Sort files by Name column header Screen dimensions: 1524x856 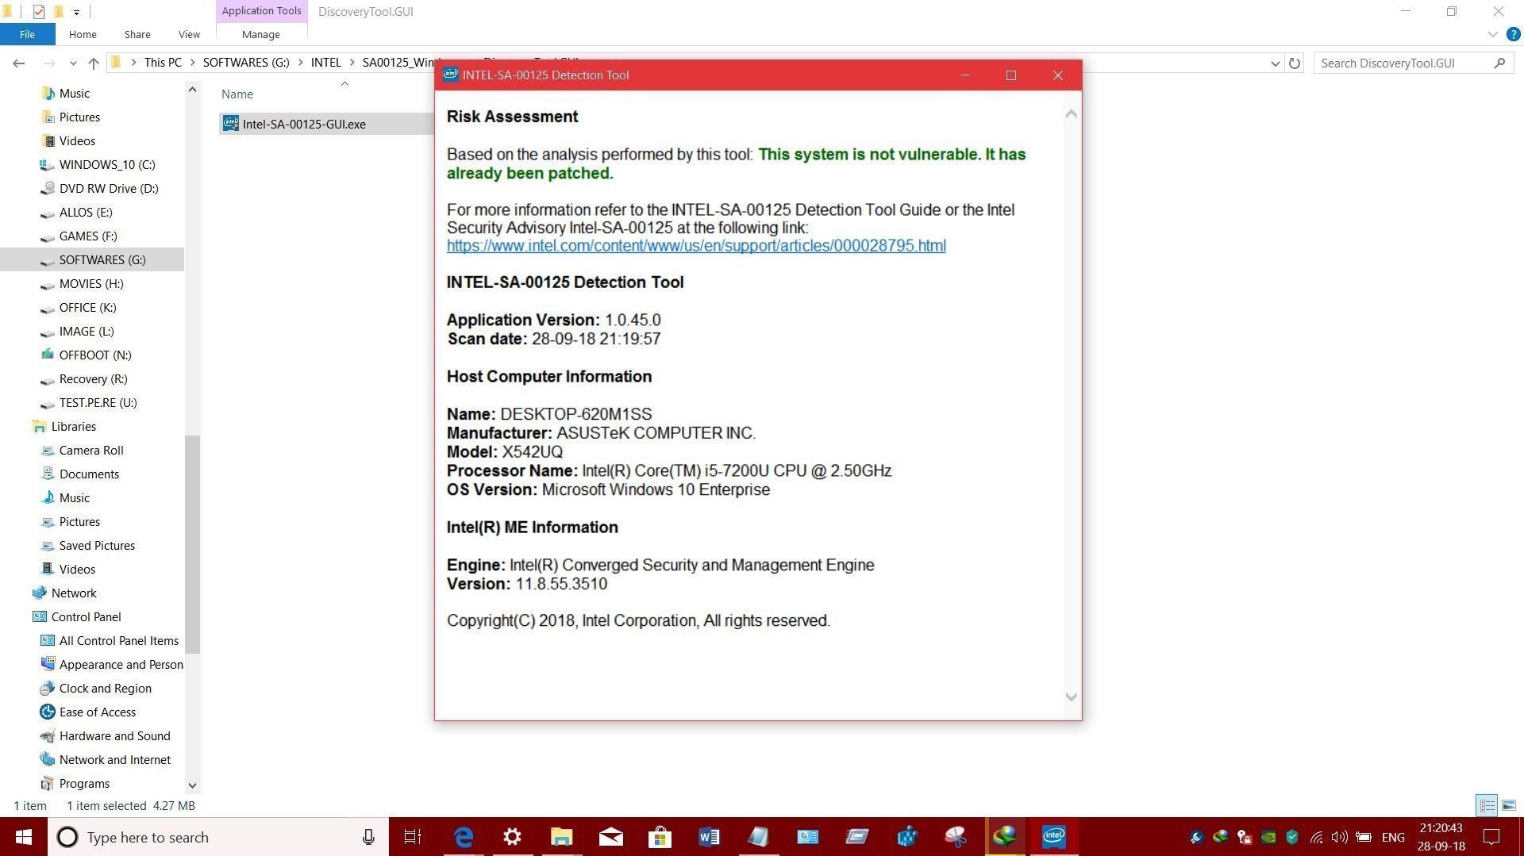tap(237, 94)
